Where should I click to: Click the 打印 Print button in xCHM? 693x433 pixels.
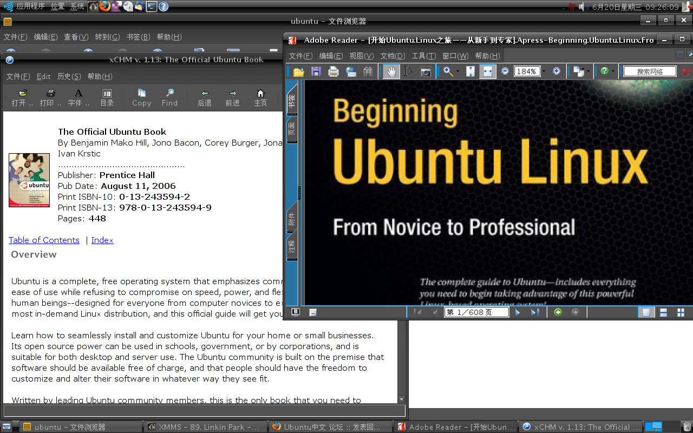(50, 98)
